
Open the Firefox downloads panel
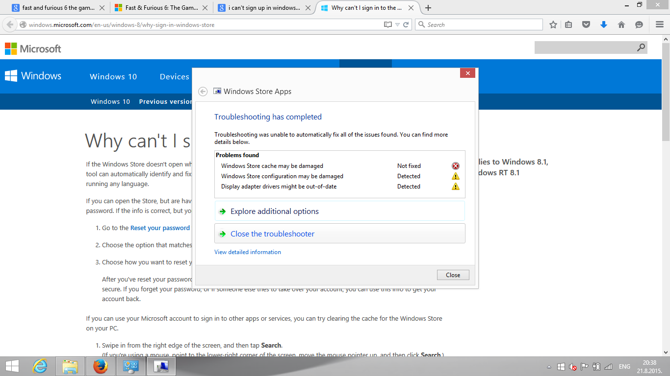pos(604,24)
